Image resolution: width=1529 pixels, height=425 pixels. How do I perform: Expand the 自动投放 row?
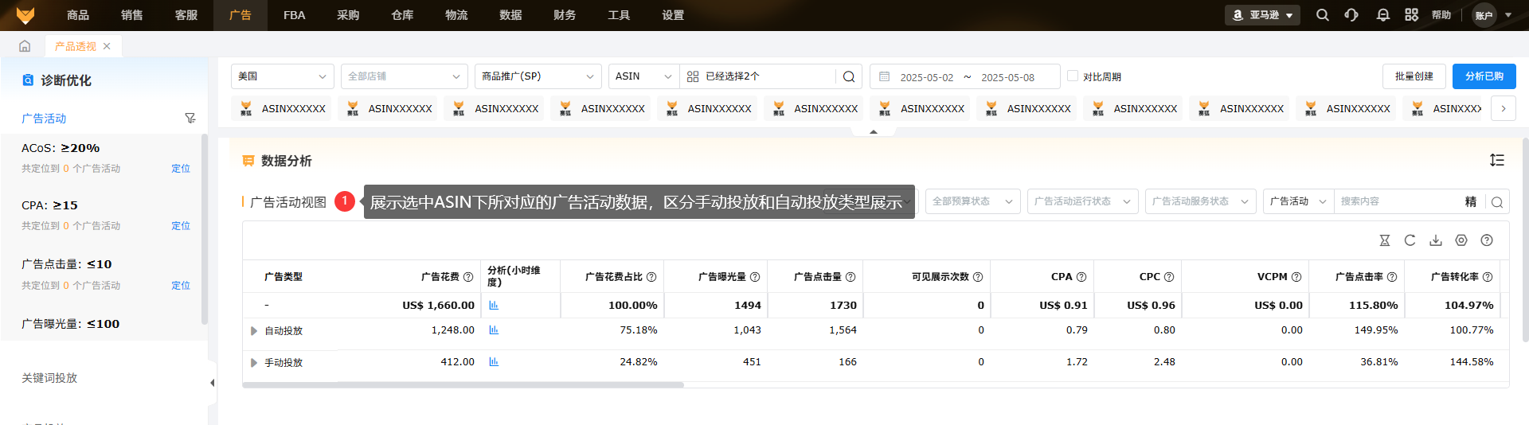click(x=254, y=331)
